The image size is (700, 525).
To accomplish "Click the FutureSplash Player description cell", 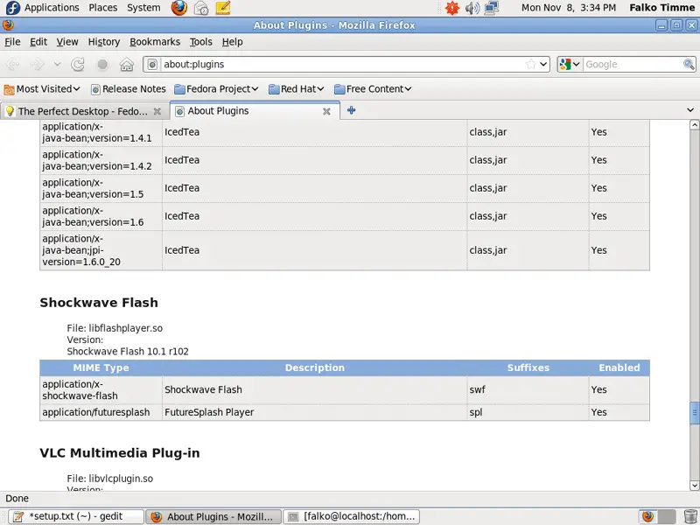I will (315, 412).
